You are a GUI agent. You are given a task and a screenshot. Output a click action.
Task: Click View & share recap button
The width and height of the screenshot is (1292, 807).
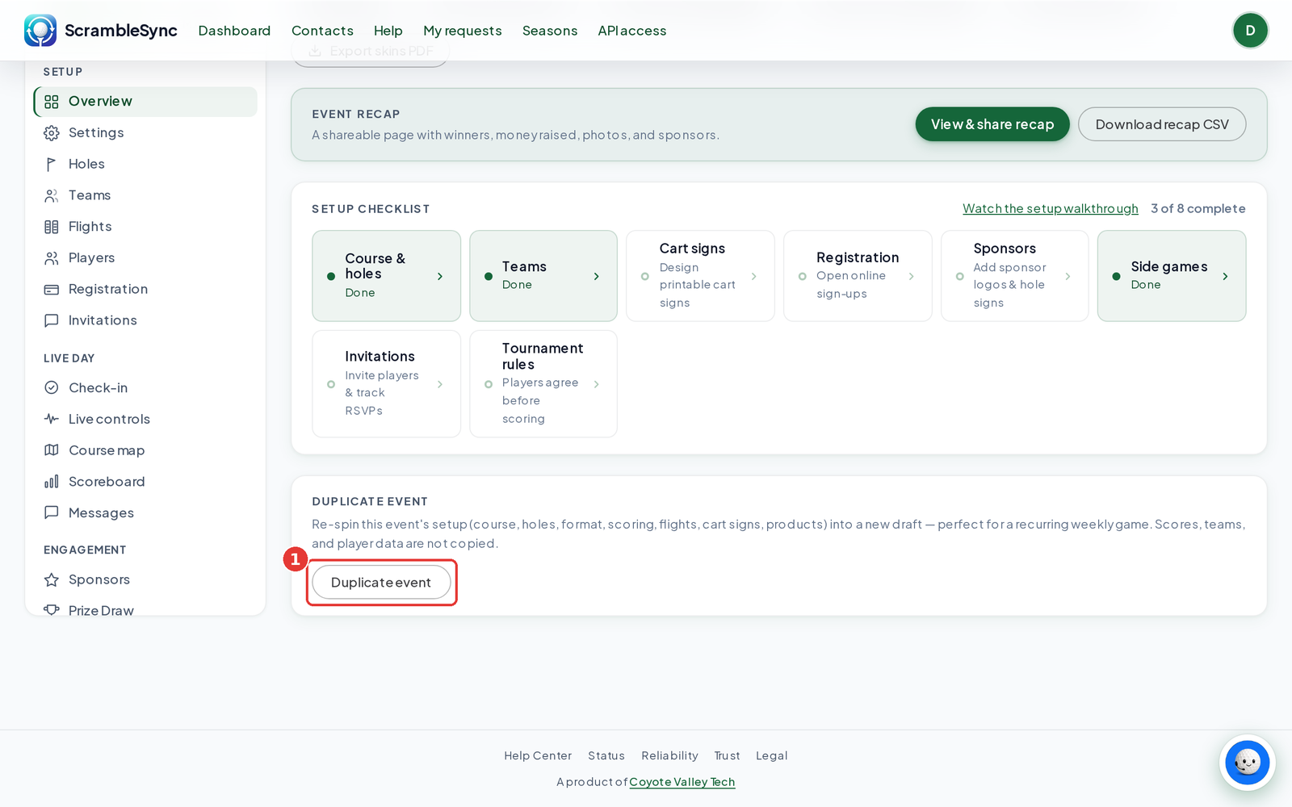pos(992,124)
